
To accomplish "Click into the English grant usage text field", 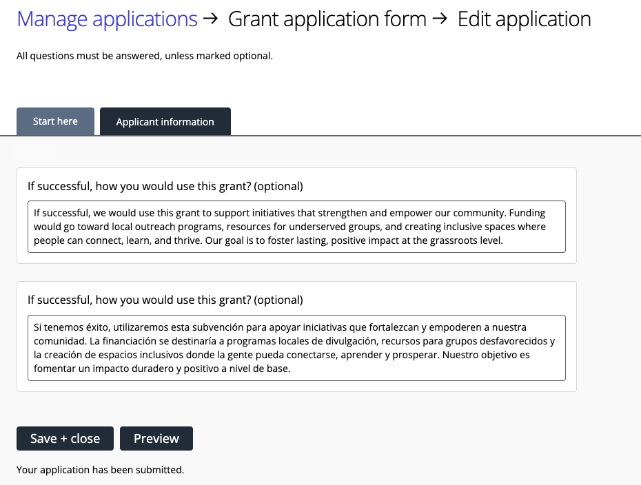I will coord(296,227).
